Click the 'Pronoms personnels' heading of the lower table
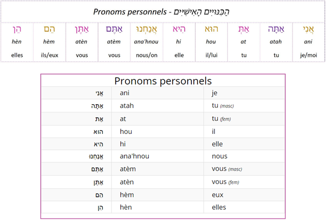Screen dimensions: 326x220 163,81
